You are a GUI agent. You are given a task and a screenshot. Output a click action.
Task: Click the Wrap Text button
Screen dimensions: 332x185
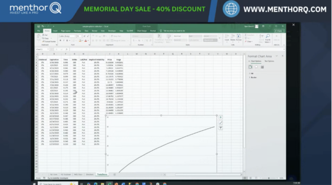point(116,36)
